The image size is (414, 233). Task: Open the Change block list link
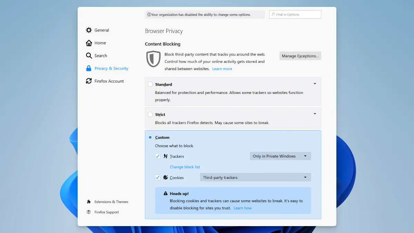point(185,167)
